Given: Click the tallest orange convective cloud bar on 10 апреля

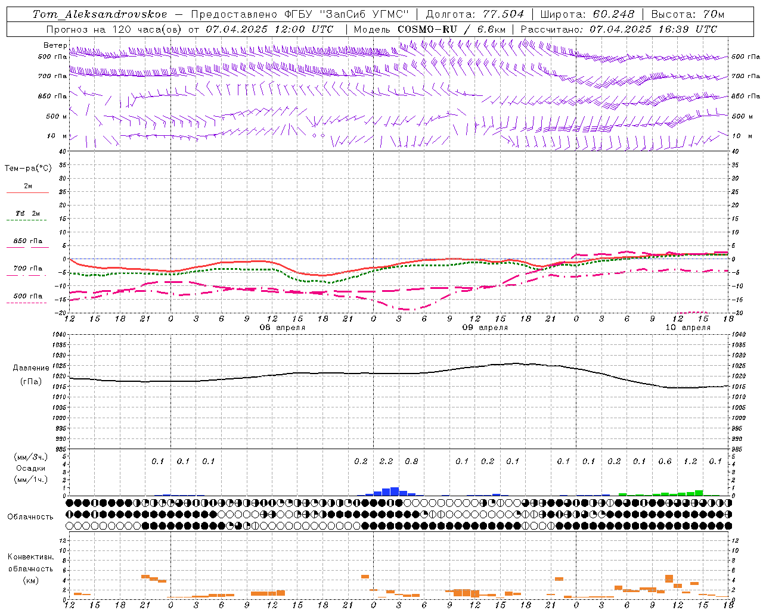Looking at the screenshot, I should click(x=669, y=578).
